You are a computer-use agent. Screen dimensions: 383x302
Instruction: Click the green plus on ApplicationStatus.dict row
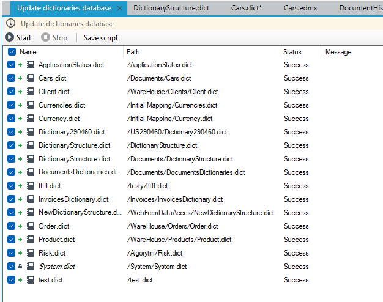pos(20,65)
